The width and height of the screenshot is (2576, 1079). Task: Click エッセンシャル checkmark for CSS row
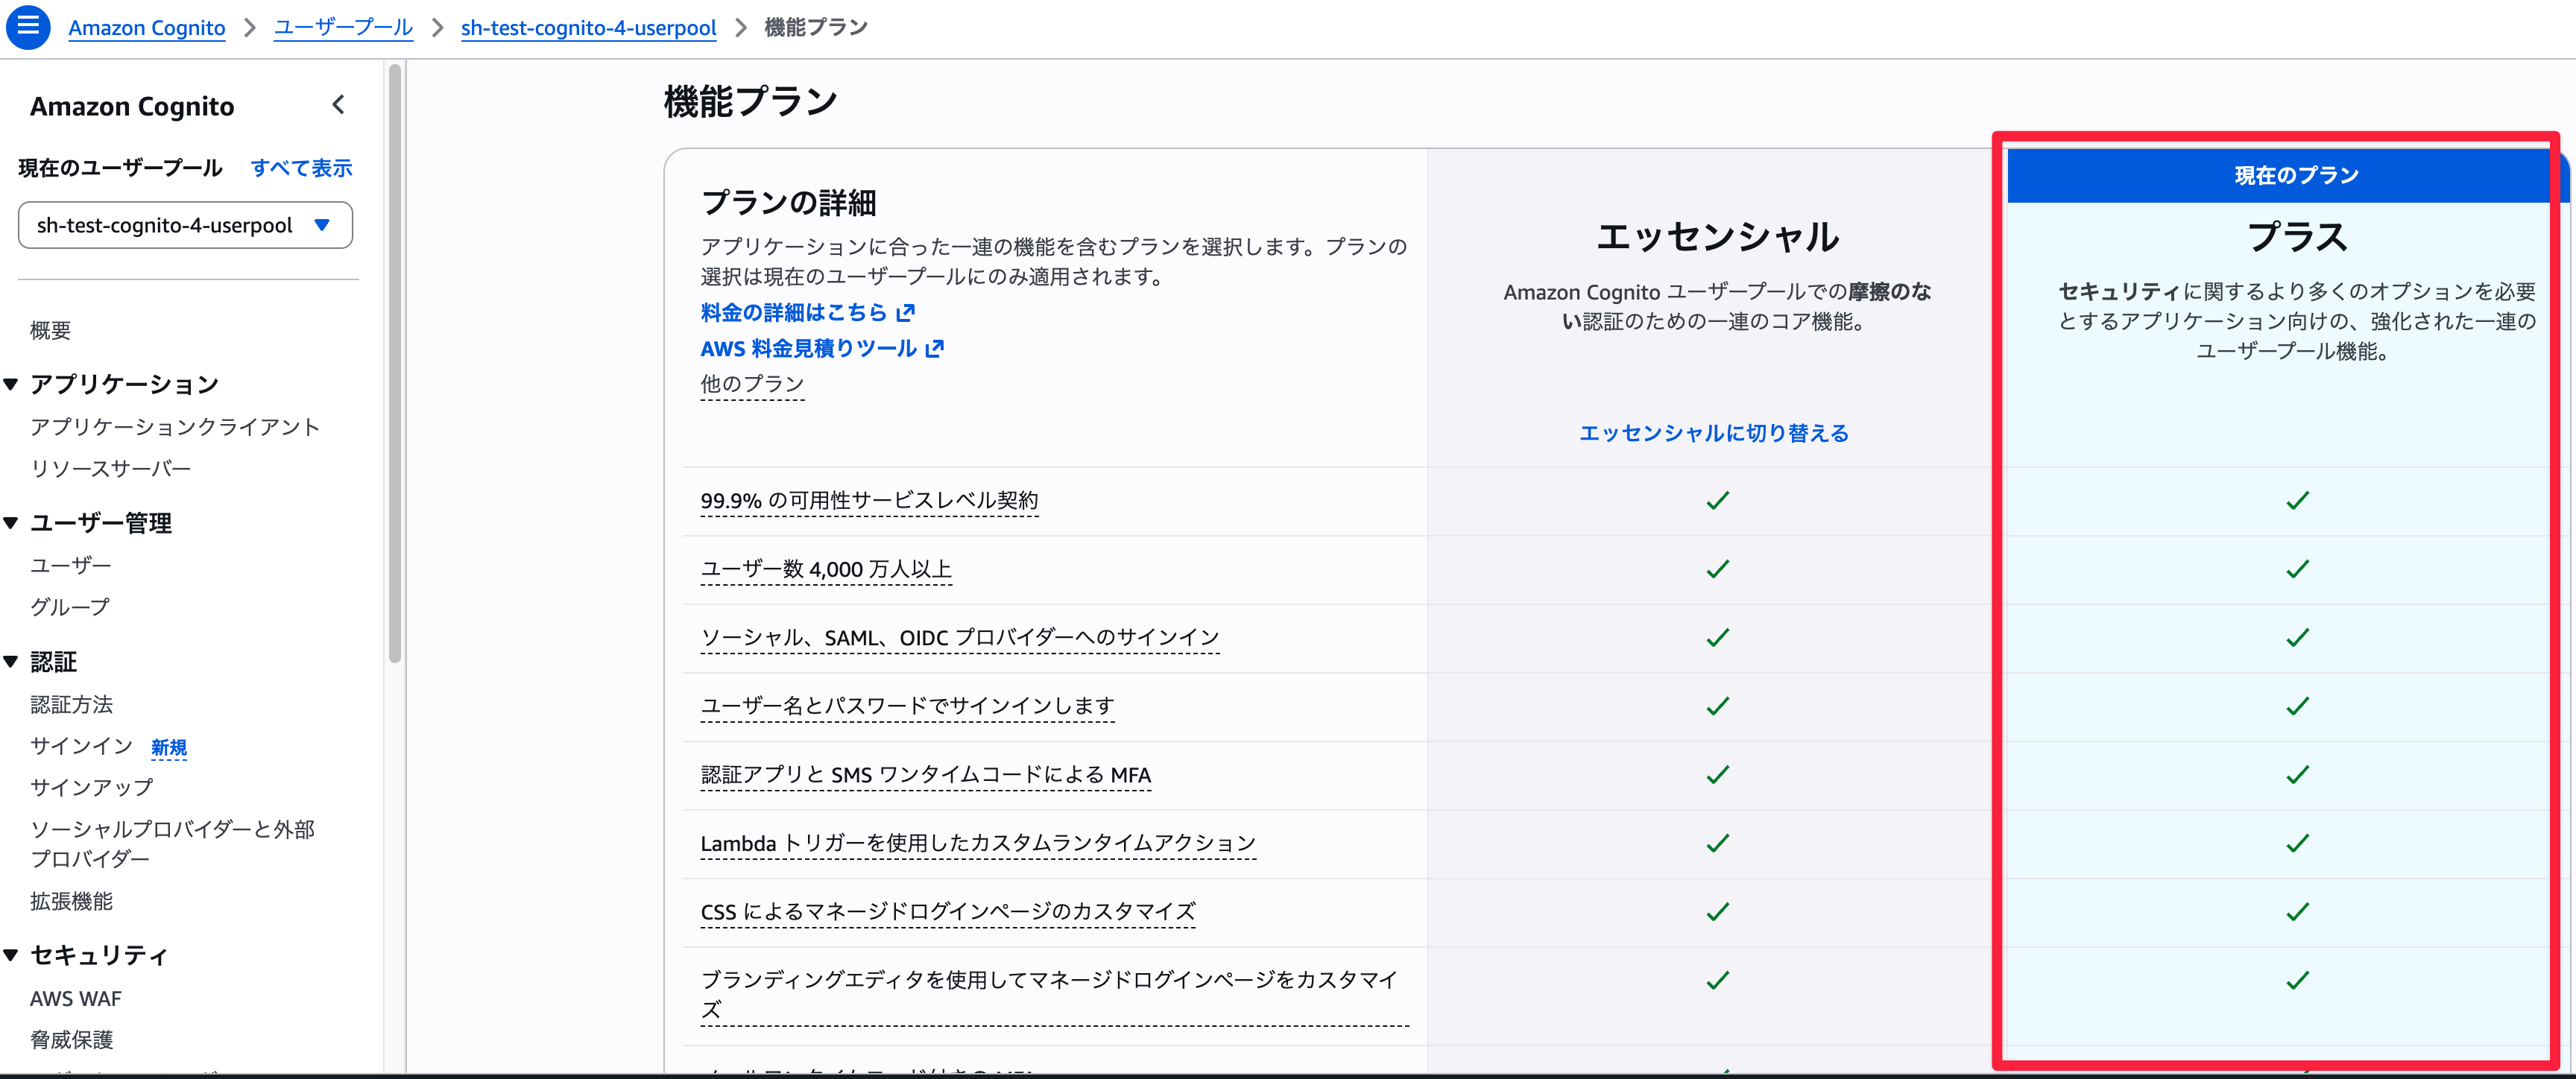click(1717, 912)
